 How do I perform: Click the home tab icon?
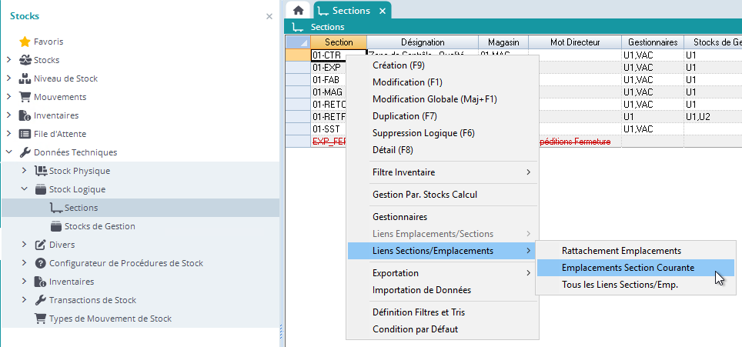[298, 11]
